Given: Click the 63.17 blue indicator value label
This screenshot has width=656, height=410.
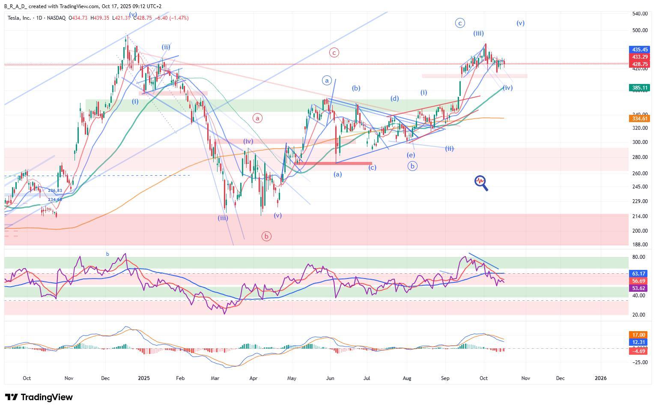Looking at the screenshot, I should click(639, 273).
